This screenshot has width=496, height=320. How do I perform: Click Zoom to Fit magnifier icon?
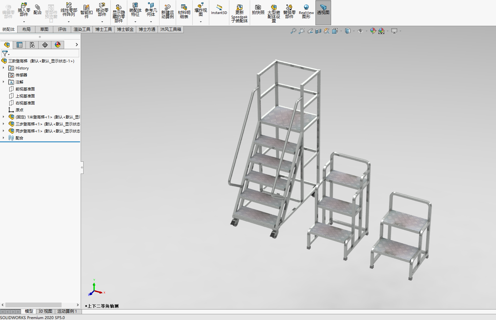293,31
